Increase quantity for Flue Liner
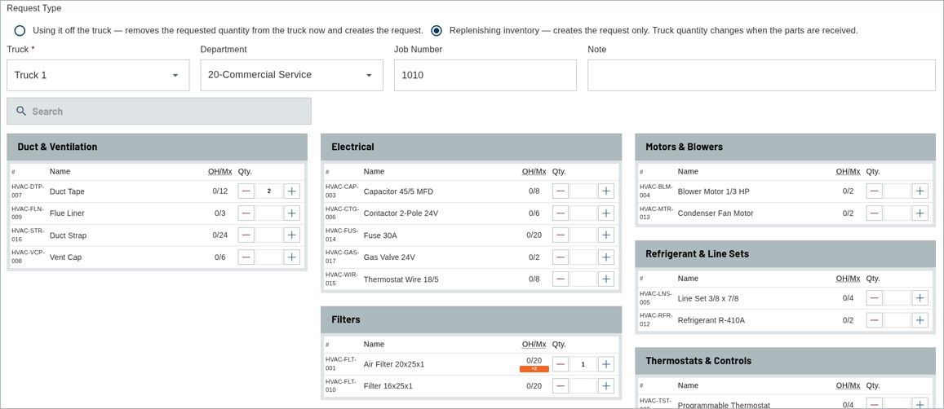Viewport: 944px width, 409px height. coord(292,213)
